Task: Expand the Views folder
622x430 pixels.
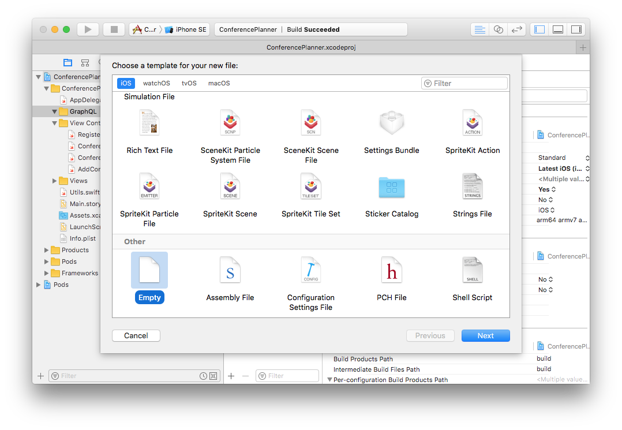Action: [54, 181]
